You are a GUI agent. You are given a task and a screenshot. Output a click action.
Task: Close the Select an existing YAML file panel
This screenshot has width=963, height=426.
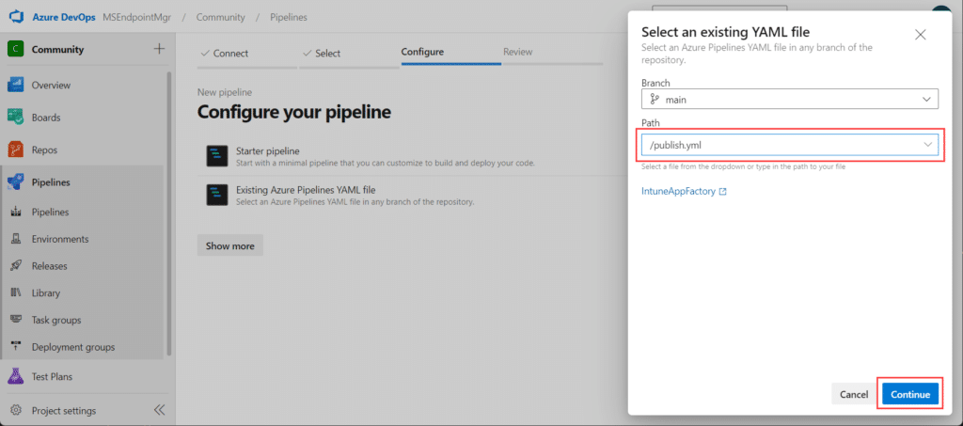click(x=920, y=35)
